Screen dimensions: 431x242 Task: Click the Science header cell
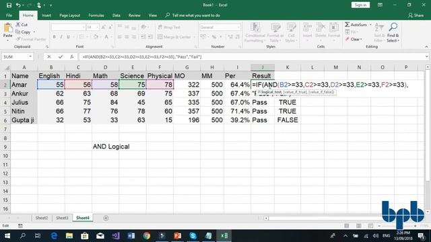pyautogui.click(x=133, y=76)
